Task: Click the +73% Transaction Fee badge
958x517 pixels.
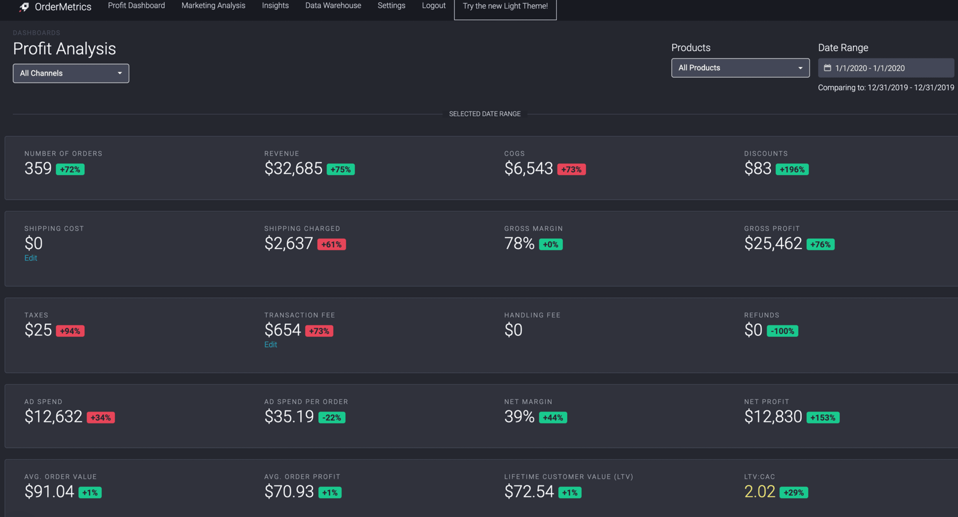Action: coord(319,331)
